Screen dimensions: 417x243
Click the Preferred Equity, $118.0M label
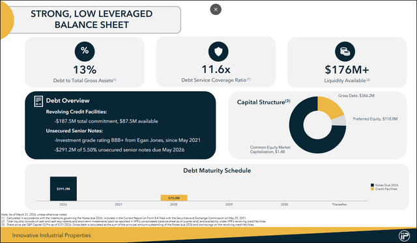[375, 119]
